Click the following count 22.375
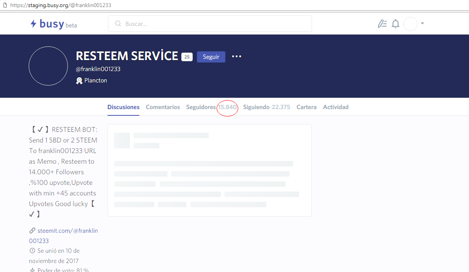The height and width of the screenshot is (272, 469). pos(281,107)
